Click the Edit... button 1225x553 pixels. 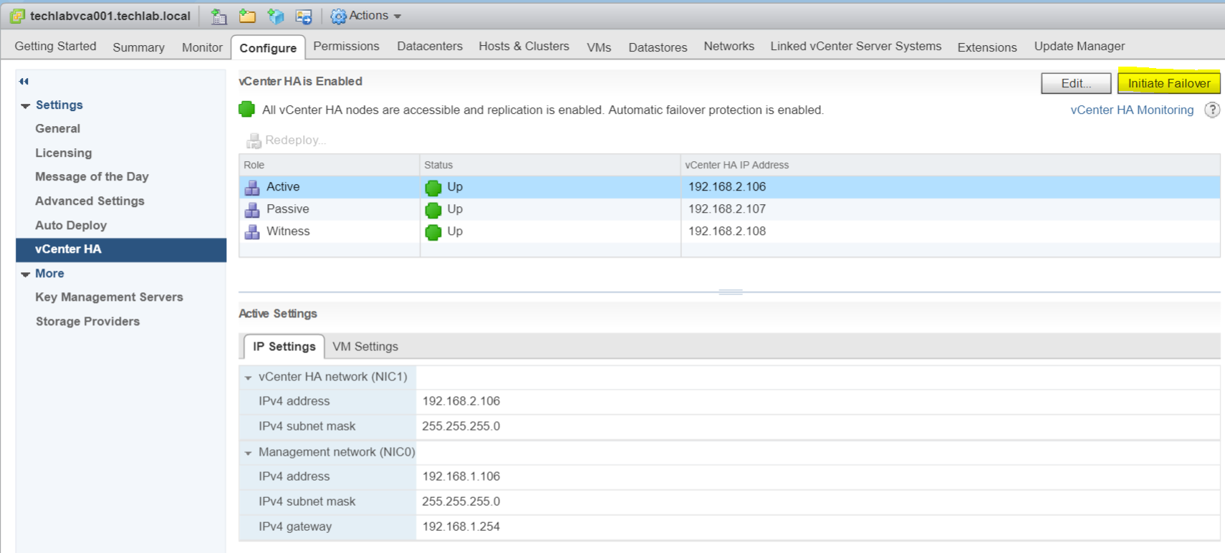coord(1076,83)
